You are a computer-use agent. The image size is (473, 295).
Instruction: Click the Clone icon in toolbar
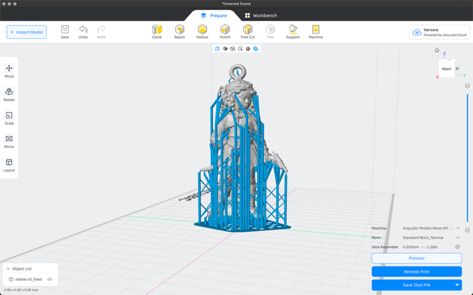pyautogui.click(x=157, y=31)
